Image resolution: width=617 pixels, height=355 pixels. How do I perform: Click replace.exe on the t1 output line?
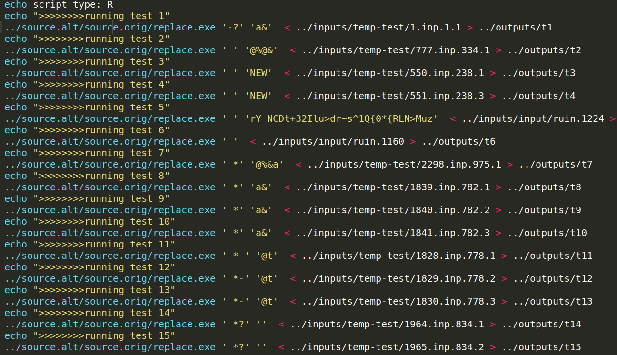click(x=184, y=27)
